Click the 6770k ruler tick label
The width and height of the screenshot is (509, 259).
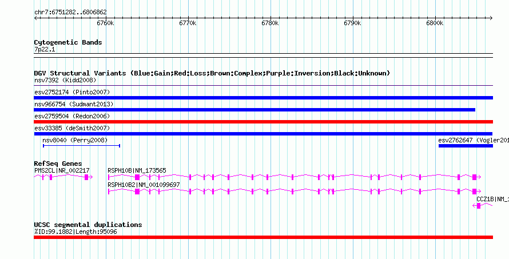(188, 23)
